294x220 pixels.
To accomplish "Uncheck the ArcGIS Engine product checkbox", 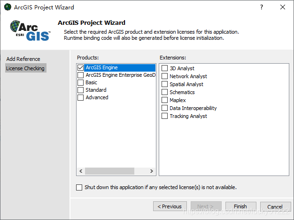I will pos(81,67).
